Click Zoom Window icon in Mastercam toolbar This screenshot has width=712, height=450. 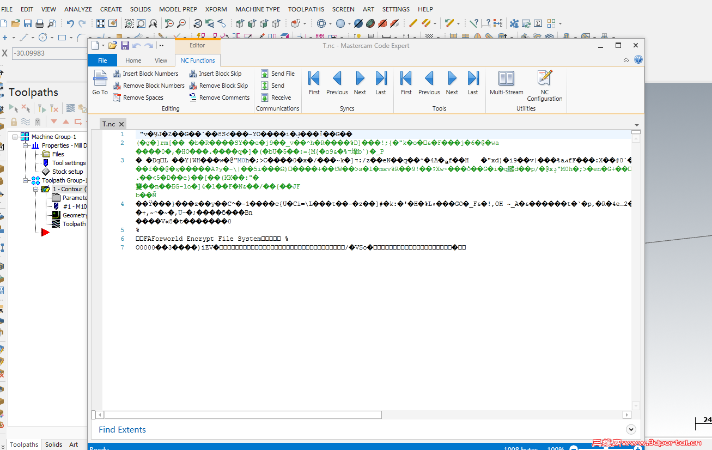(129, 23)
